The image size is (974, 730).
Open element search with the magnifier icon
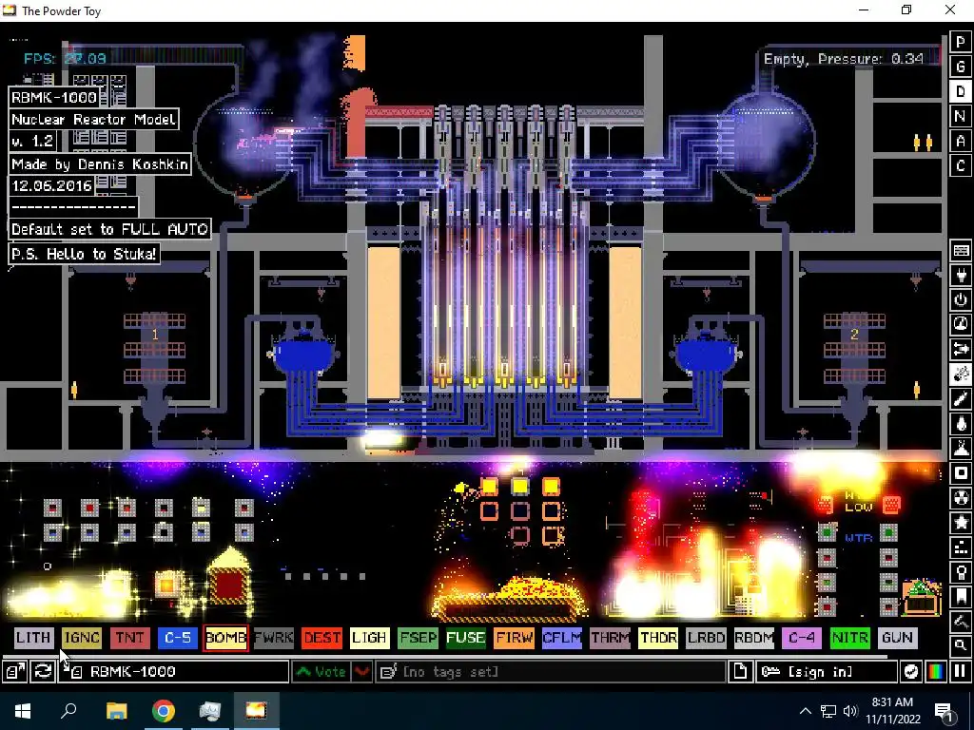(961, 645)
